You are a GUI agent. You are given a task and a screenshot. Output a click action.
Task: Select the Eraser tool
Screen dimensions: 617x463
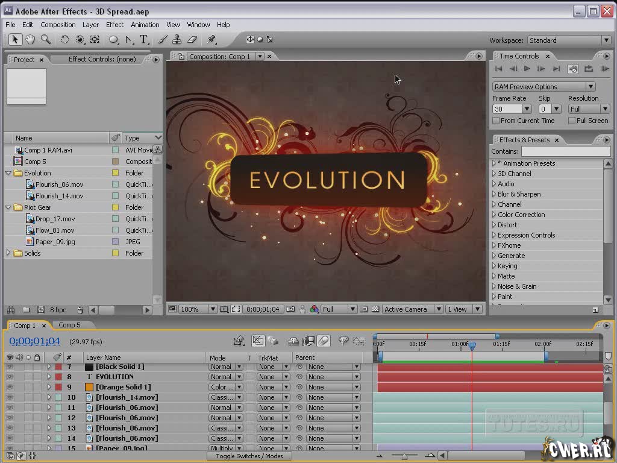192,40
